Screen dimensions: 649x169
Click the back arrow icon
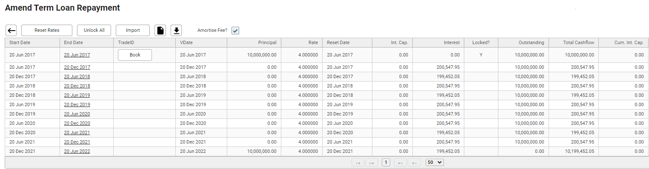pos(11,30)
